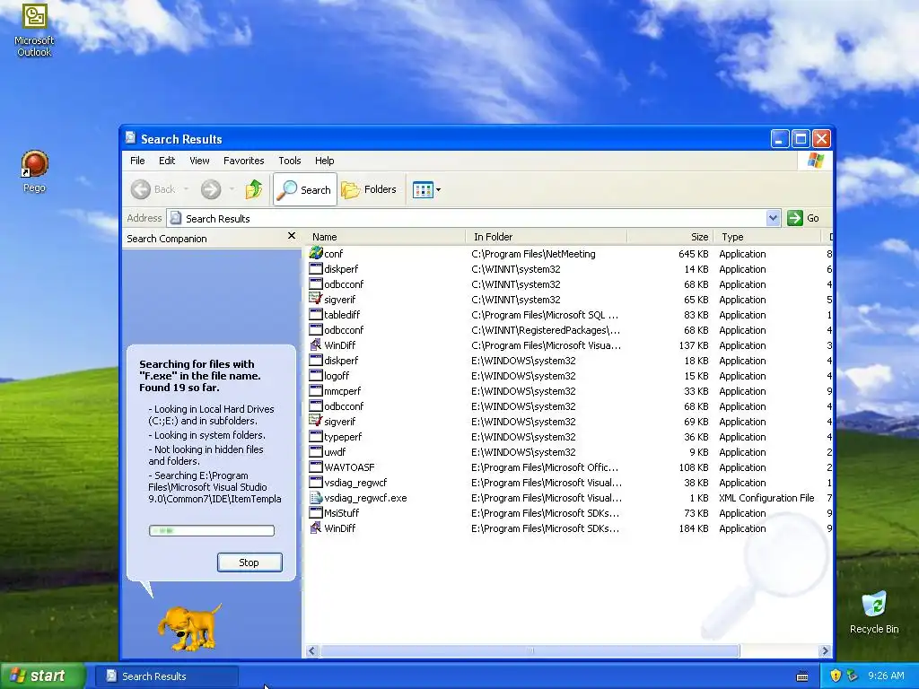Viewport: 919px width, 689px height.
Task: Expand the Address bar dropdown
Action: click(773, 218)
